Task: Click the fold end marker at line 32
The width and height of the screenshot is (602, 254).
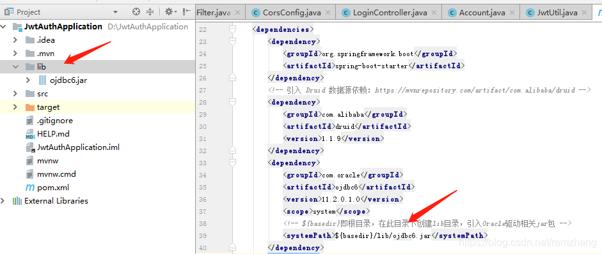Action: [232, 151]
